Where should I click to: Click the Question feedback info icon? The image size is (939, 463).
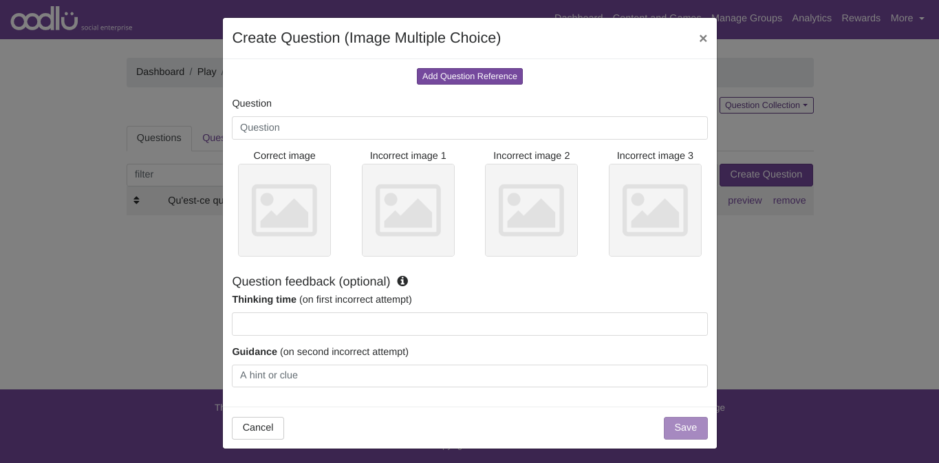(x=402, y=281)
